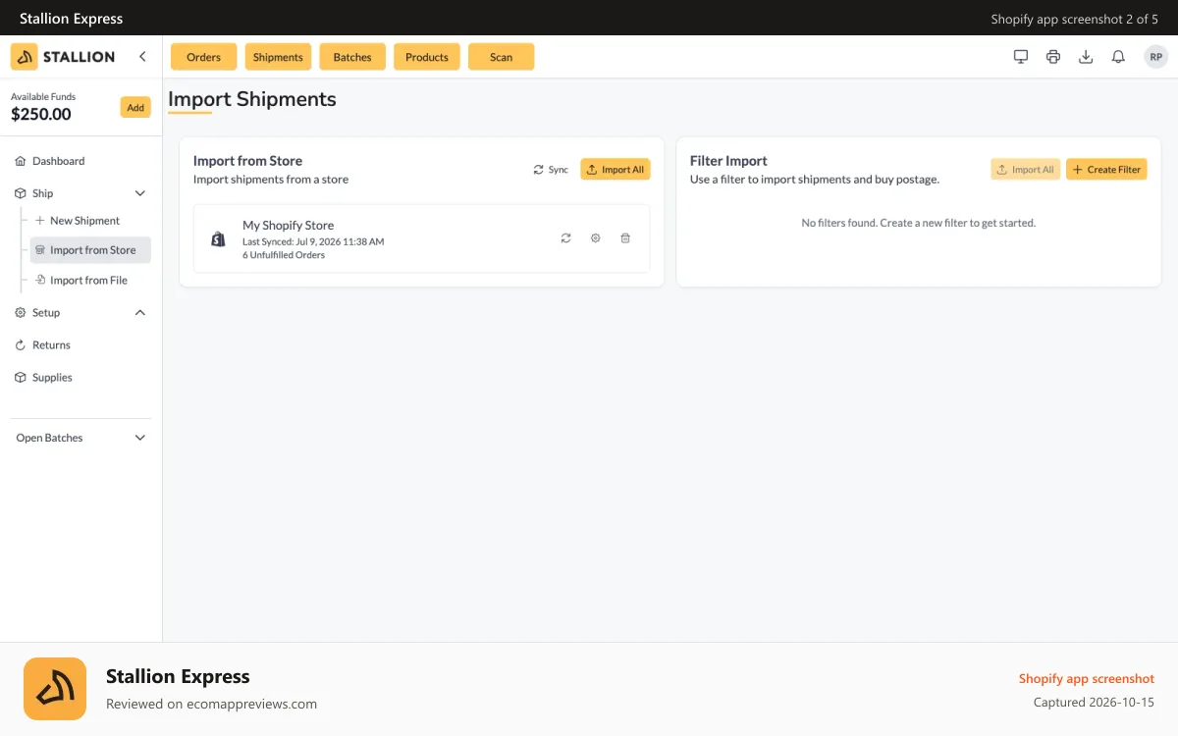
Task: Click the file icon beside Import from File
Action: click(40, 280)
